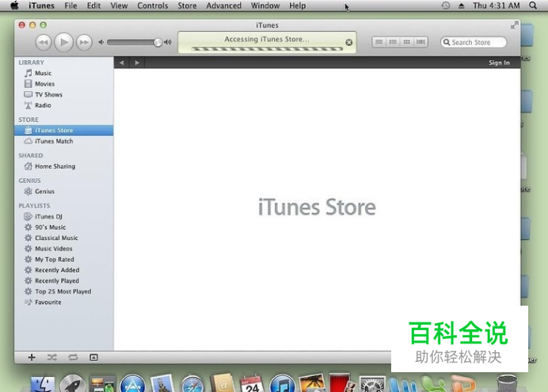Click the clock Thu 4:31 AM
The width and height of the screenshot is (548, 392).
497,6
